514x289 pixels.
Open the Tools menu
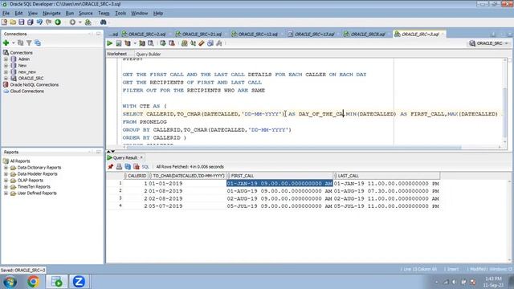[120, 14]
